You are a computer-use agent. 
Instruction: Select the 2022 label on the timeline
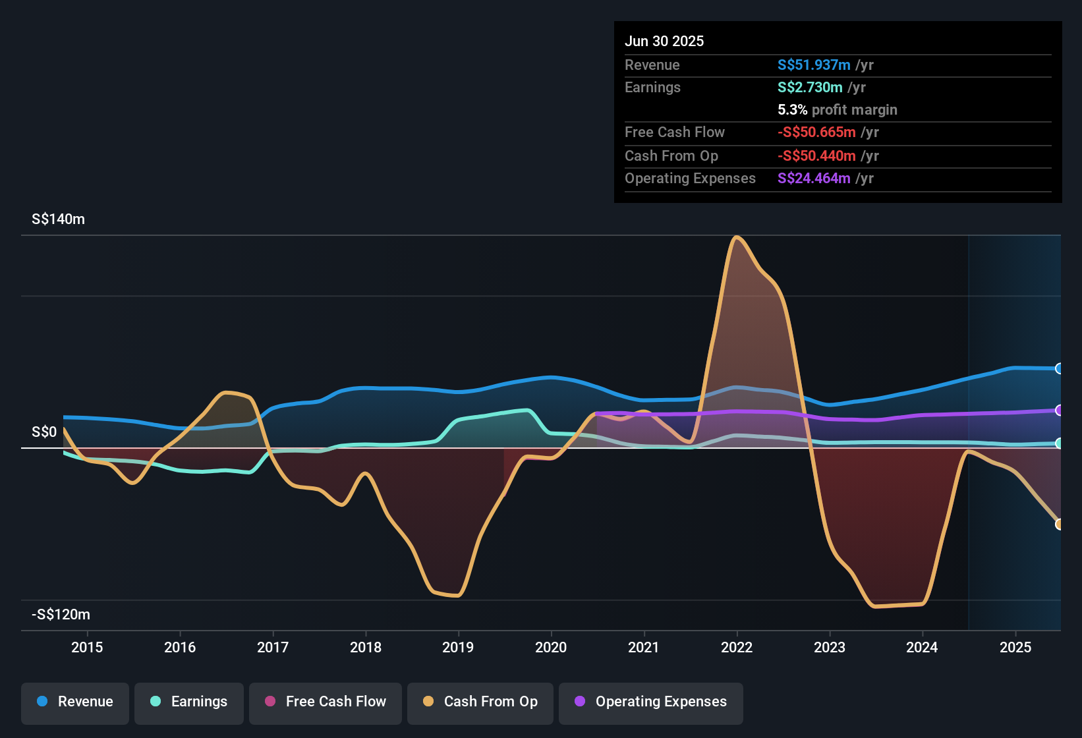[737, 648]
